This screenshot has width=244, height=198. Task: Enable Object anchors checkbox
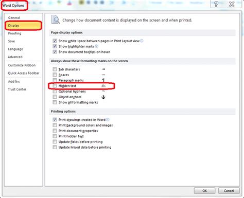point(55,97)
